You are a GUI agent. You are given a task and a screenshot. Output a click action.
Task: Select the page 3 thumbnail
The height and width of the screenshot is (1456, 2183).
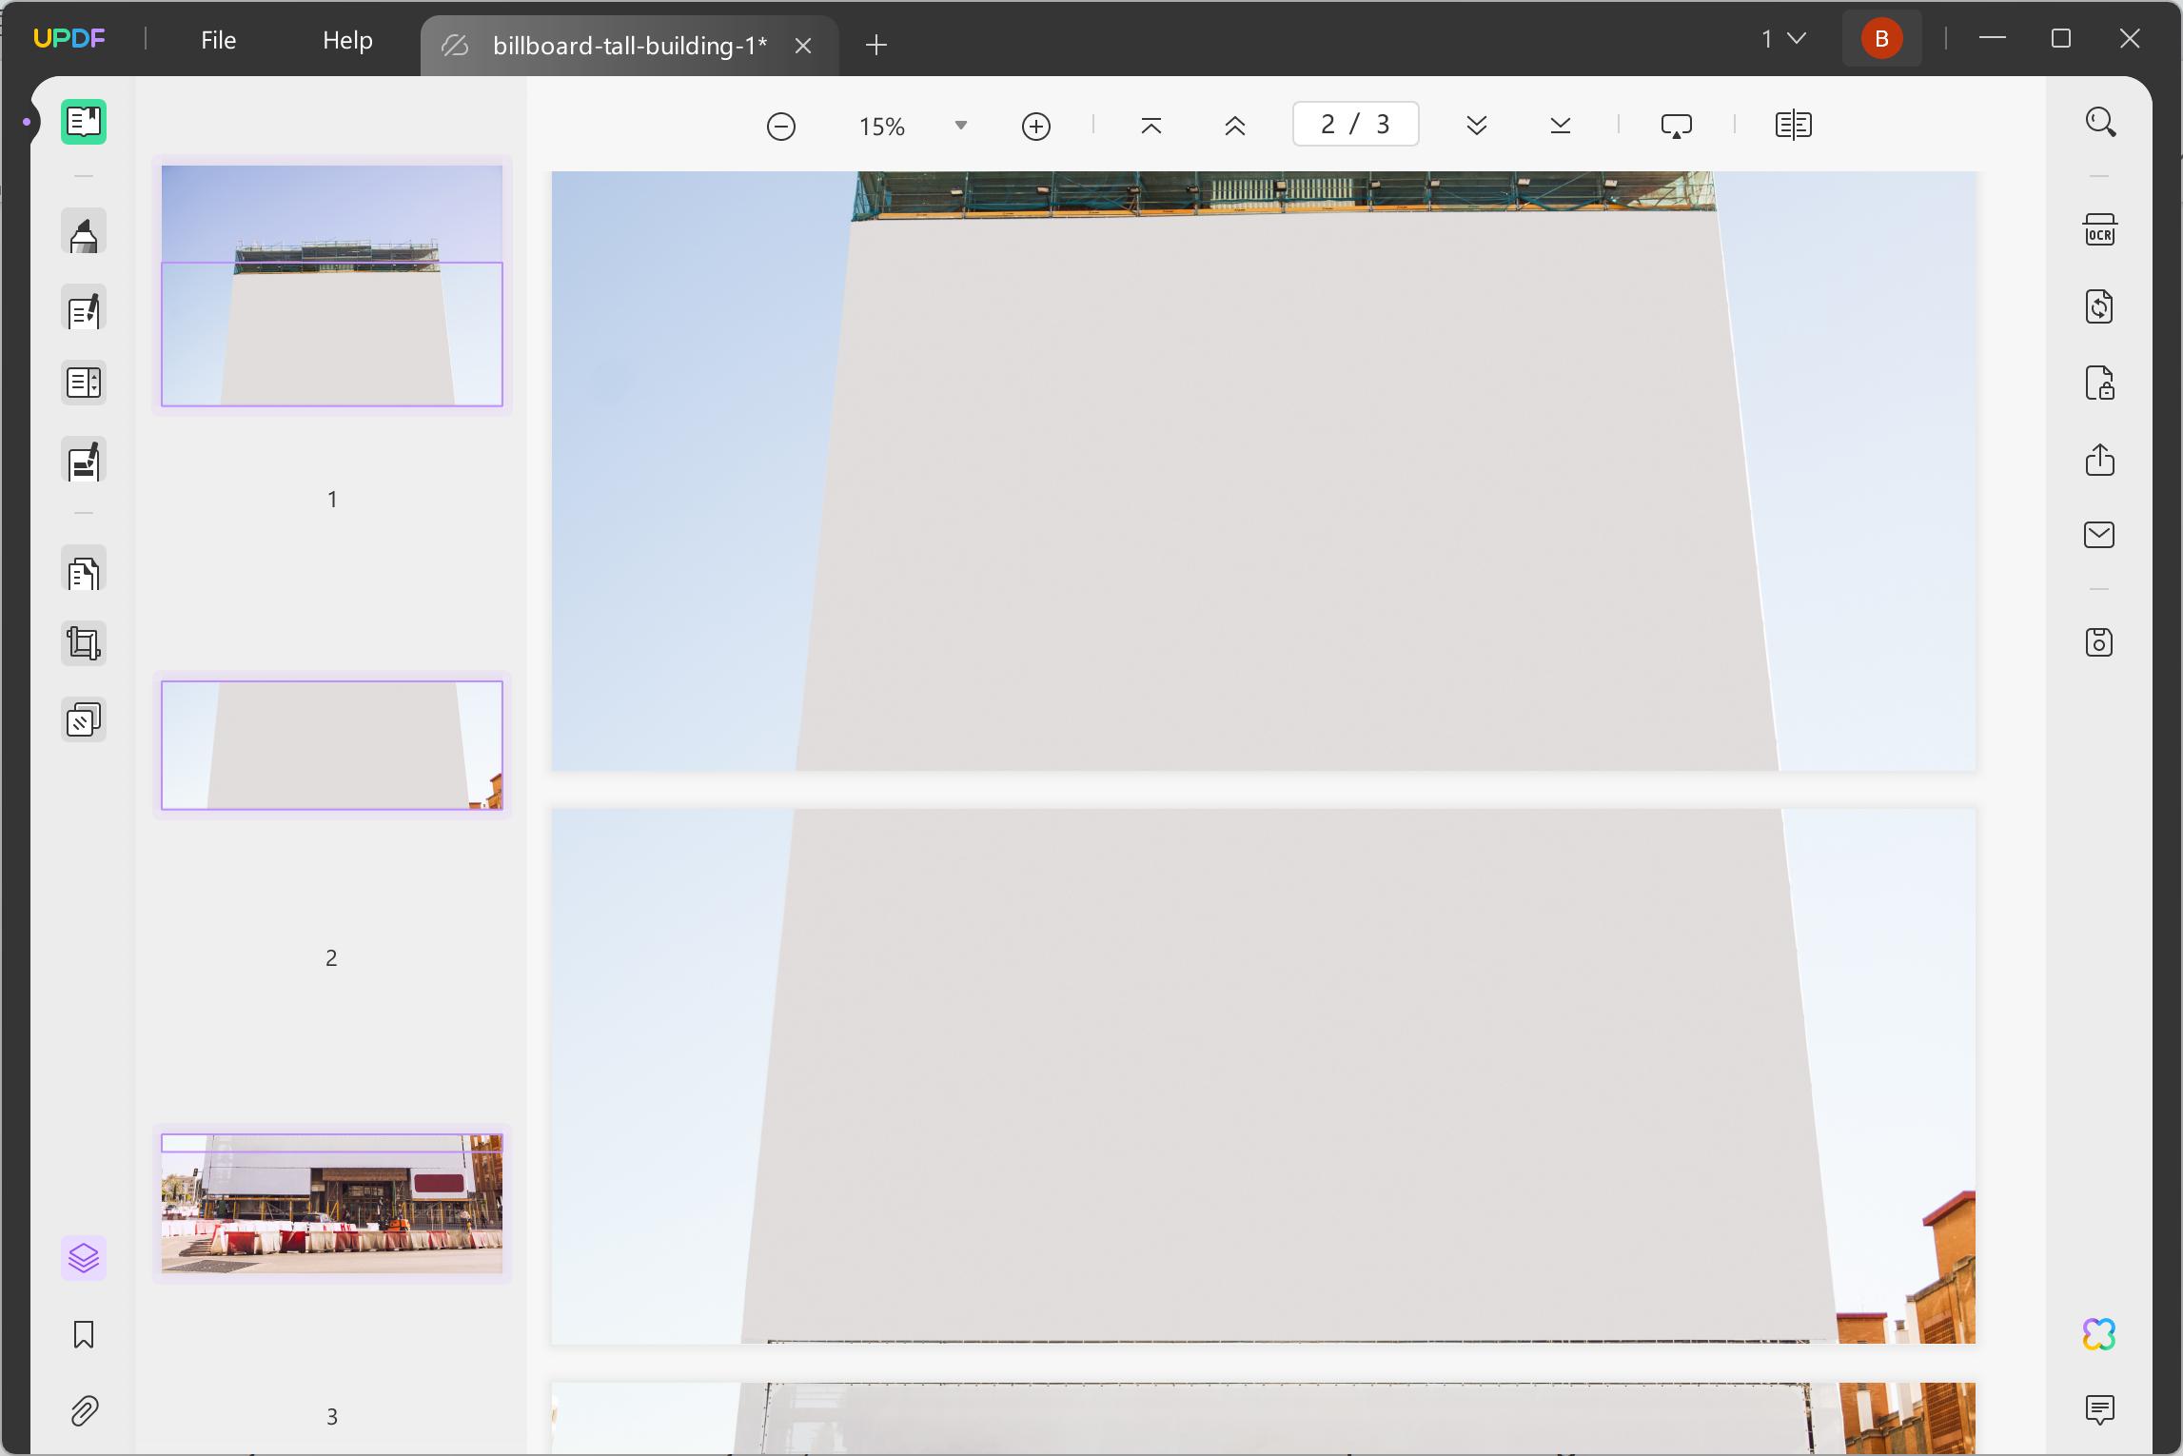331,1204
